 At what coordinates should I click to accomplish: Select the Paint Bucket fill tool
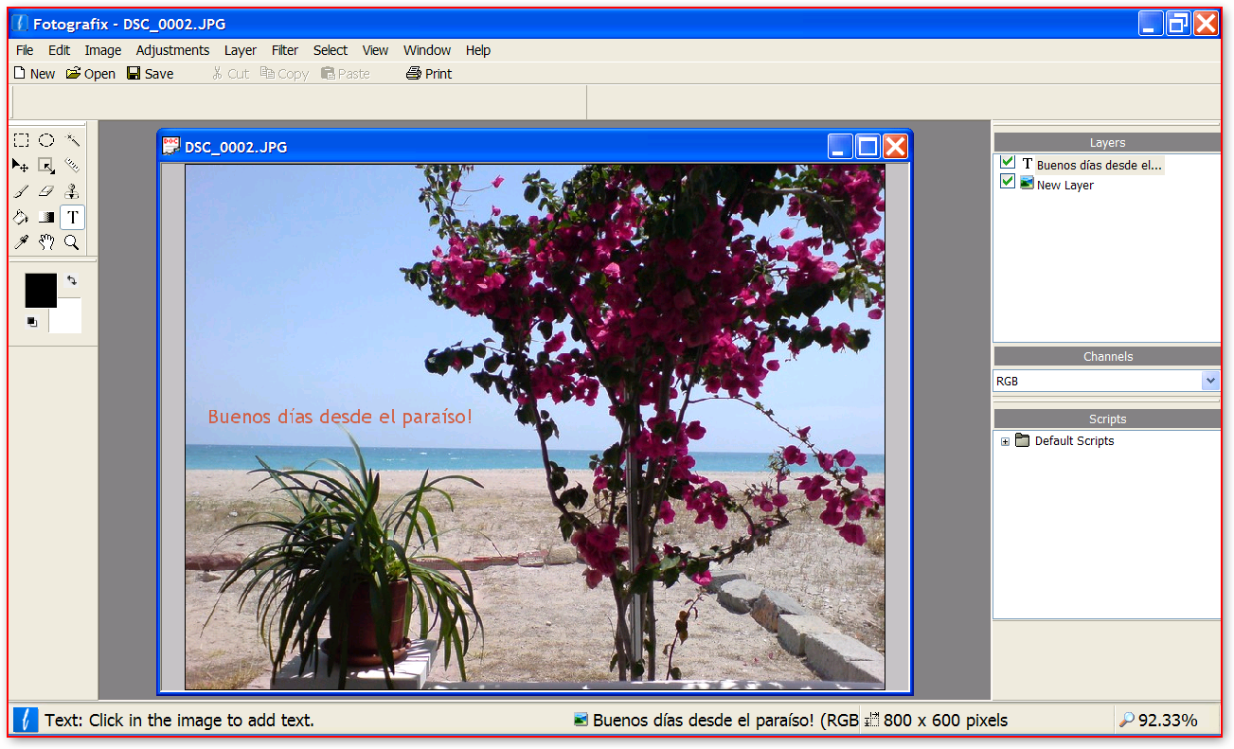[21, 217]
